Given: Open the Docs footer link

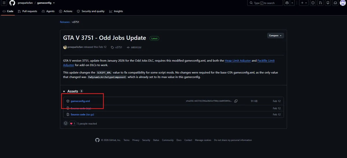Looking at the screenshot, I should (179, 140).
